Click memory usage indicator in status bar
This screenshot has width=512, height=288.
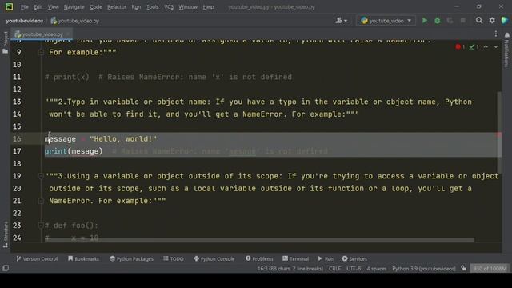click(490, 269)
